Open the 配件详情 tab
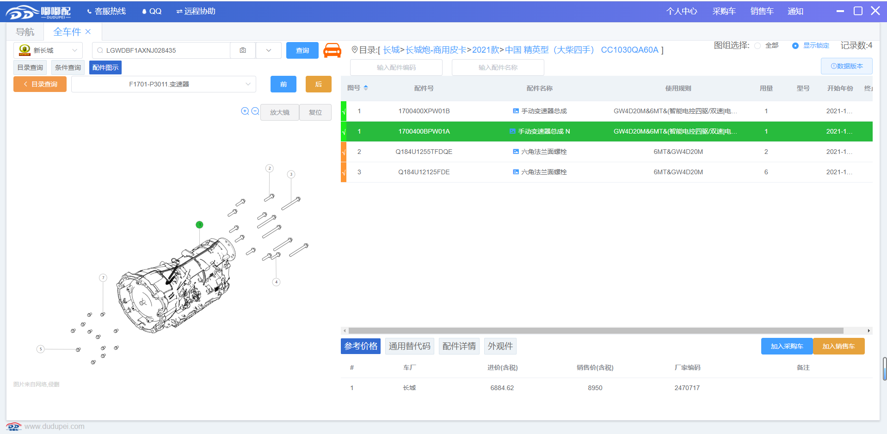The width and height of the screenshot is (887, 434). point(459,346)
